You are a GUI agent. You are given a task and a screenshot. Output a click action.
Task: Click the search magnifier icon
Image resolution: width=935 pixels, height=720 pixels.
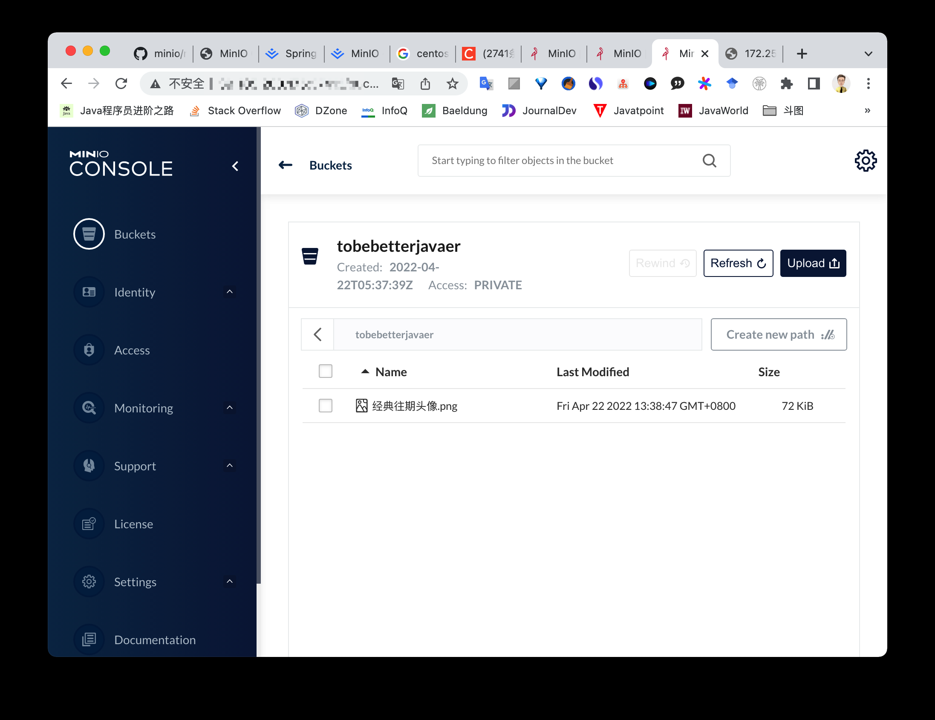coord(709,161)
